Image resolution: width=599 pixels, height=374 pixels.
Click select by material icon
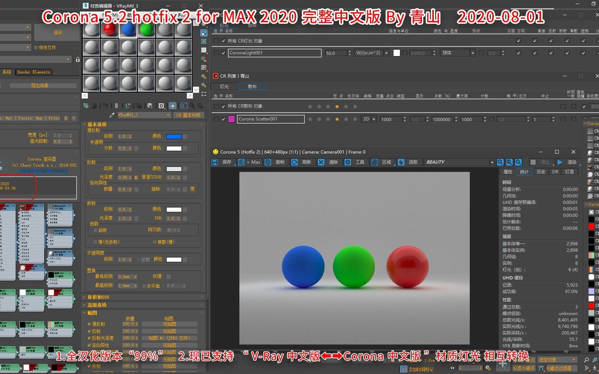point(204,85)
